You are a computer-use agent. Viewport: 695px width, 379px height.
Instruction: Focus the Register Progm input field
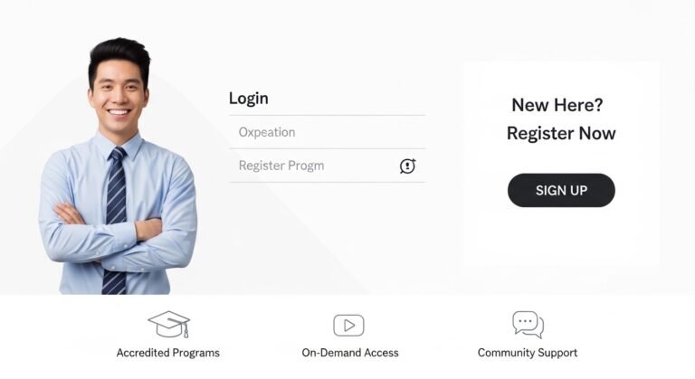coord(327,166)
